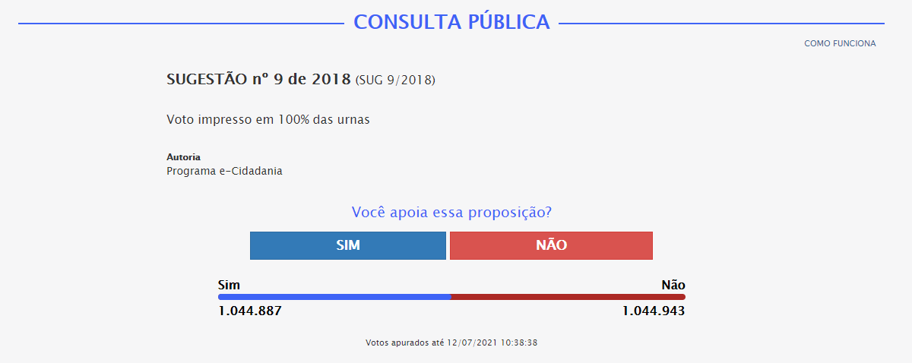Click the red Não portion of results bar
The image size is (912, 363).
click(568, 297)
